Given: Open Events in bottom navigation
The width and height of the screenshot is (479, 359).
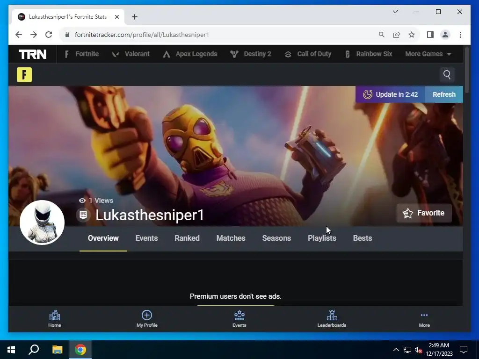Looking at the screenshot, I should 239,319.
